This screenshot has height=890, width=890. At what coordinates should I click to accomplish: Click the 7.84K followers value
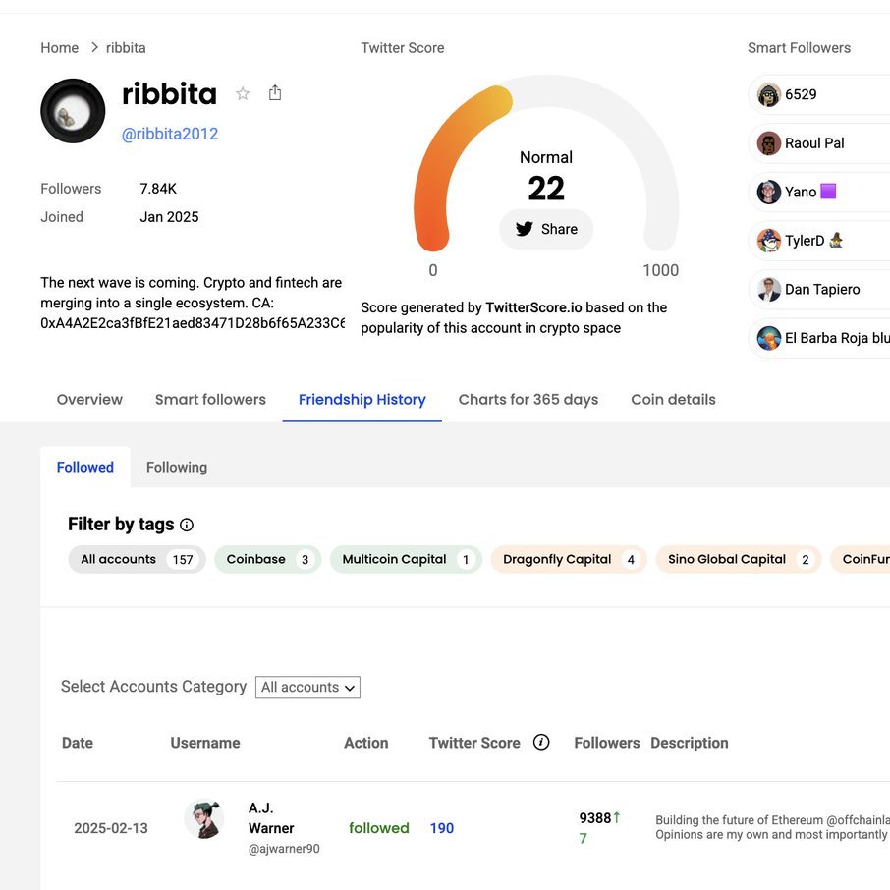pyautogui.click(x=158, y=189)
